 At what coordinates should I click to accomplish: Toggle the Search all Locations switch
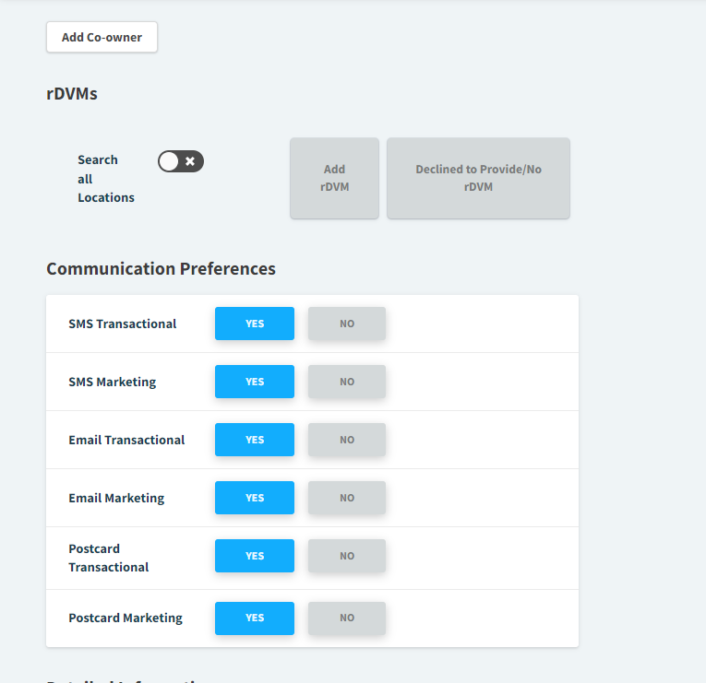(x=180, y=161)
